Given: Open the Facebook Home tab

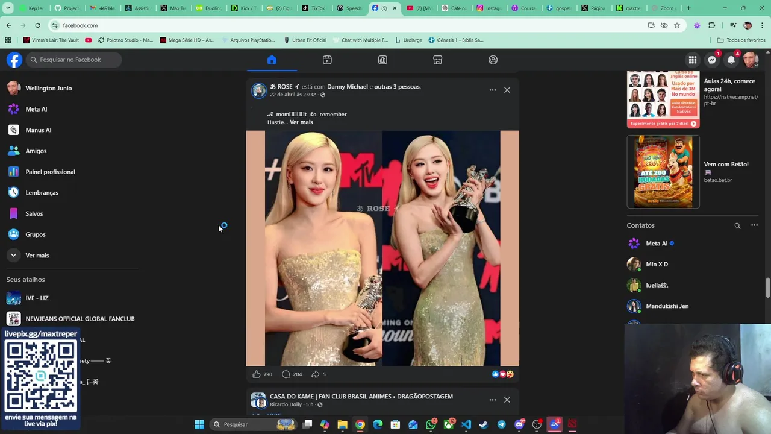Looking at the screenshot, I should tap(272, 60).
